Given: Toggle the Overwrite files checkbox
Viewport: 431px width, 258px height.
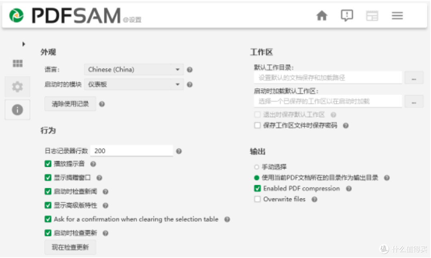Looking at the screenshot, I should tap(257, 199).
